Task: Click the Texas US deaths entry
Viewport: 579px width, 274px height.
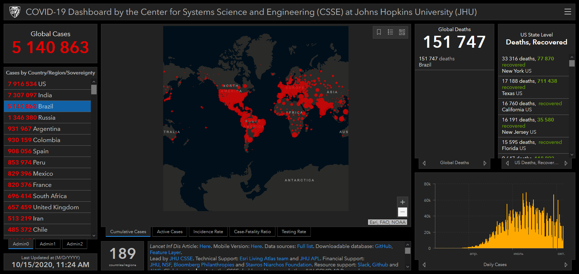Action: coord(534,87)
